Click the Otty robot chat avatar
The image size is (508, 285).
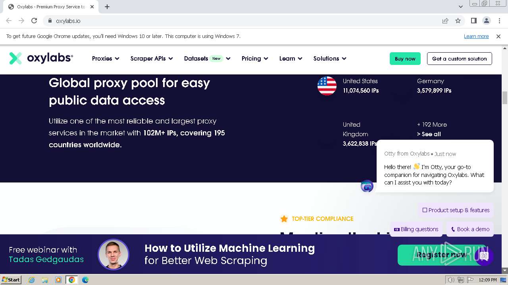[x=367, y=186]
